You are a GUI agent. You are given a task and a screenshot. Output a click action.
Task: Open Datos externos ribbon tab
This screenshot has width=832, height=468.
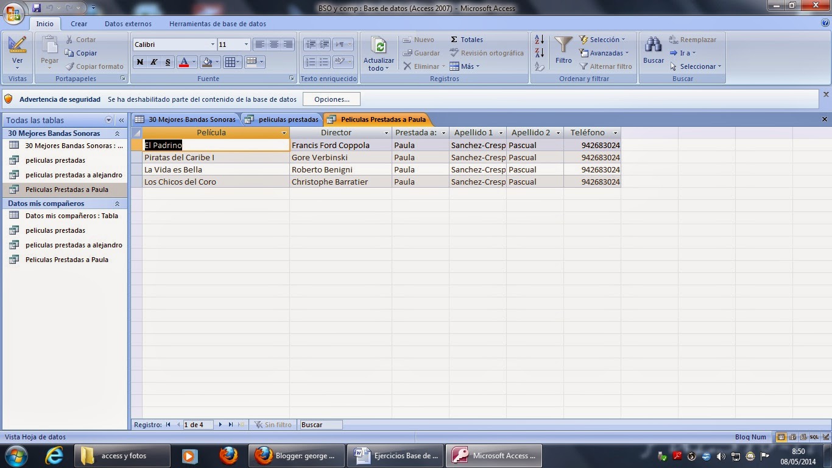coord(128,24)
